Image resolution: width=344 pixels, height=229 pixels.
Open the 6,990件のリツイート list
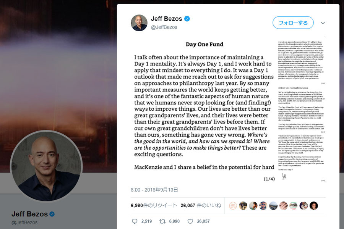pyautogui.click(x=154, y=205)
